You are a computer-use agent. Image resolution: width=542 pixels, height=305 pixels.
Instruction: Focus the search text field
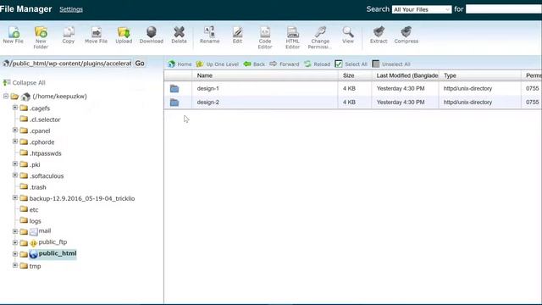(504, 9)
